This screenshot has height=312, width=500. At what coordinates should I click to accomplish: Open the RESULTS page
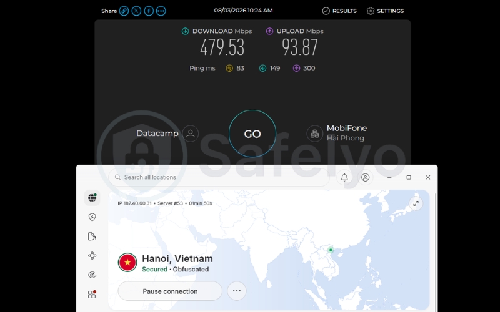coord(339,11)
